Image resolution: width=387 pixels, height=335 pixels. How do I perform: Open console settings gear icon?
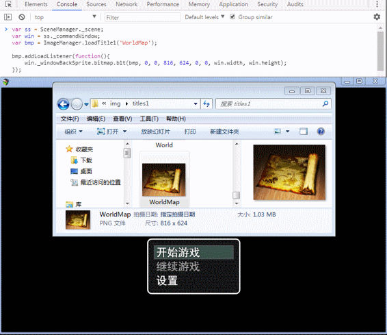pos(377,17)
